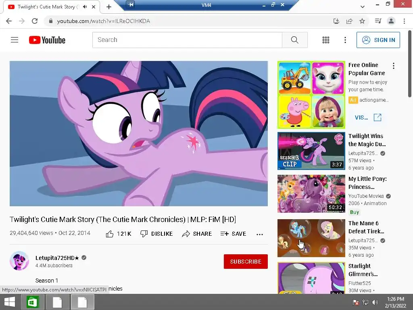Click the Free Online Popular Game ad thumbnail
The height and width of the screenshot is (310, 413).
click(x=311, y=95)
